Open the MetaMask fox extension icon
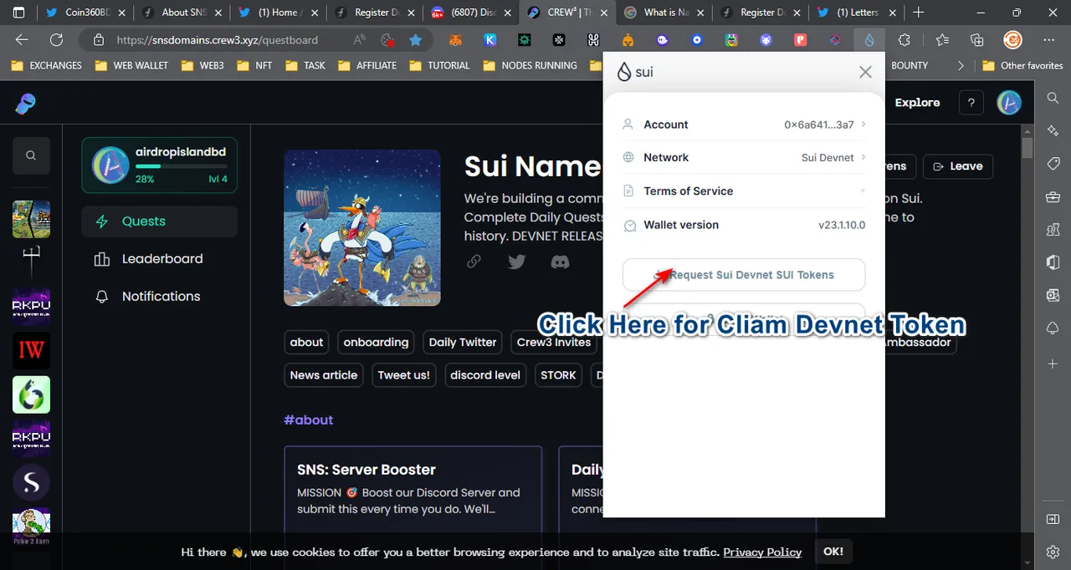Viewport: 1071px width, 570px height. tap(455, 40)
